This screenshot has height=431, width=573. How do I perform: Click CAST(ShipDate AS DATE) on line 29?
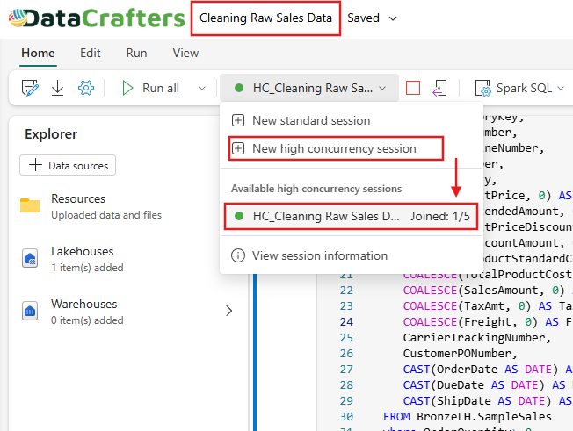(x=477, y=400)
